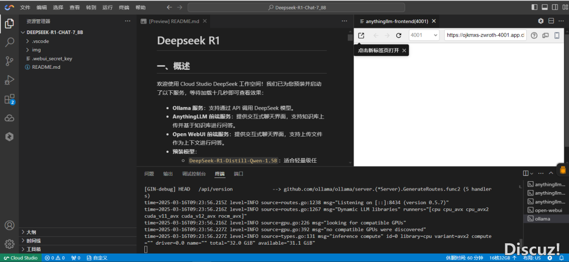The height and width of the screenshot is (262, 569).
Task: Click the multi-device preview icon
Action: (545, 36)
